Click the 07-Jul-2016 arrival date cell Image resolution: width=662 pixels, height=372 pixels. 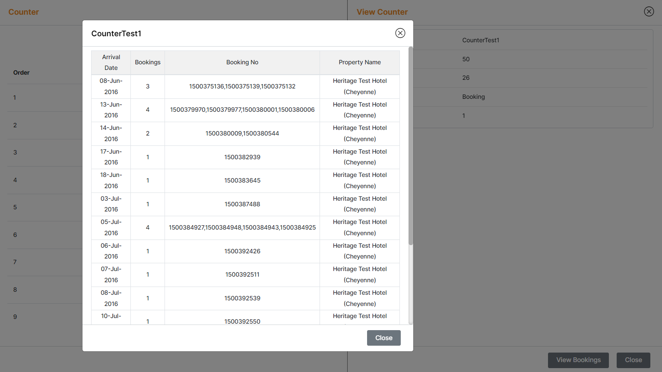[111, 274]
